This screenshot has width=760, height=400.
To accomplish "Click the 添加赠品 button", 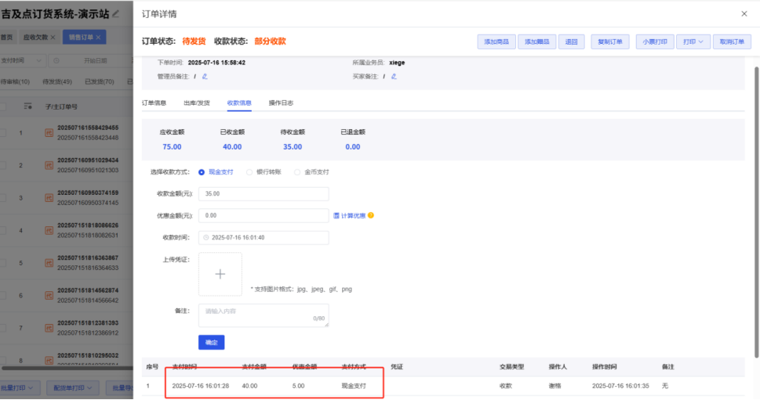I will click(x=537, y=42).
